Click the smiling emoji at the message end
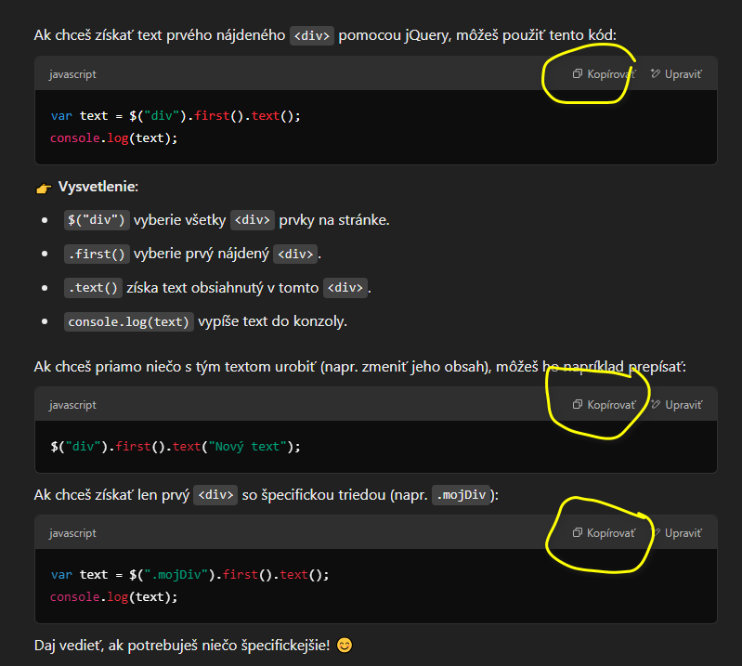Image resolution: width=742 pixels, height=666 pixels. point(345,646)
